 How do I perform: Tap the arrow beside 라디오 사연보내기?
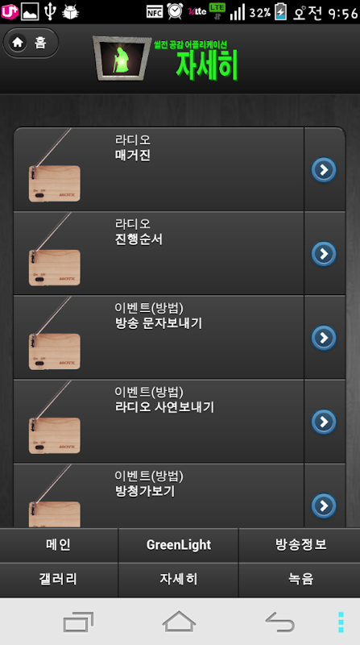coord(324,422)
